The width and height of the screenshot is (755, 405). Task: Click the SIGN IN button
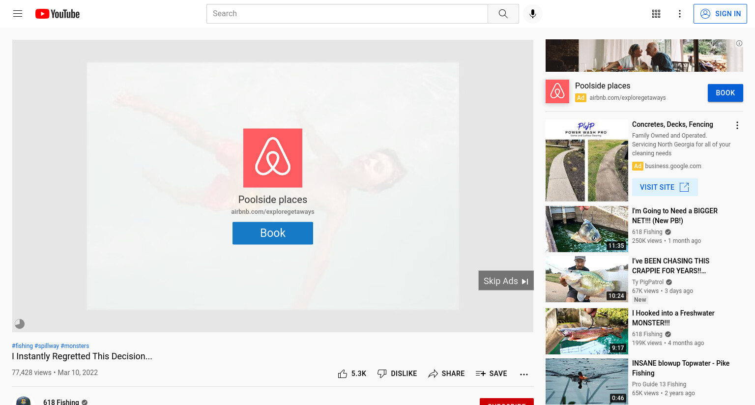[720, 14]
